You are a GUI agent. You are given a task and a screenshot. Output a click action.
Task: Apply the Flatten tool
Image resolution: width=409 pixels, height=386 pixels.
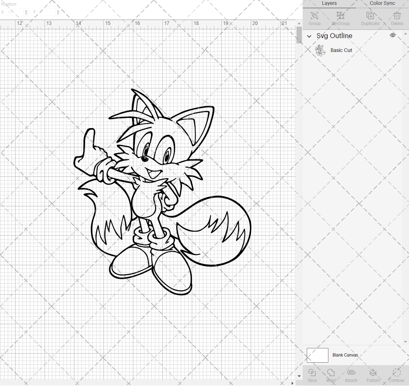pyautogui.click(x=373, y=375)
